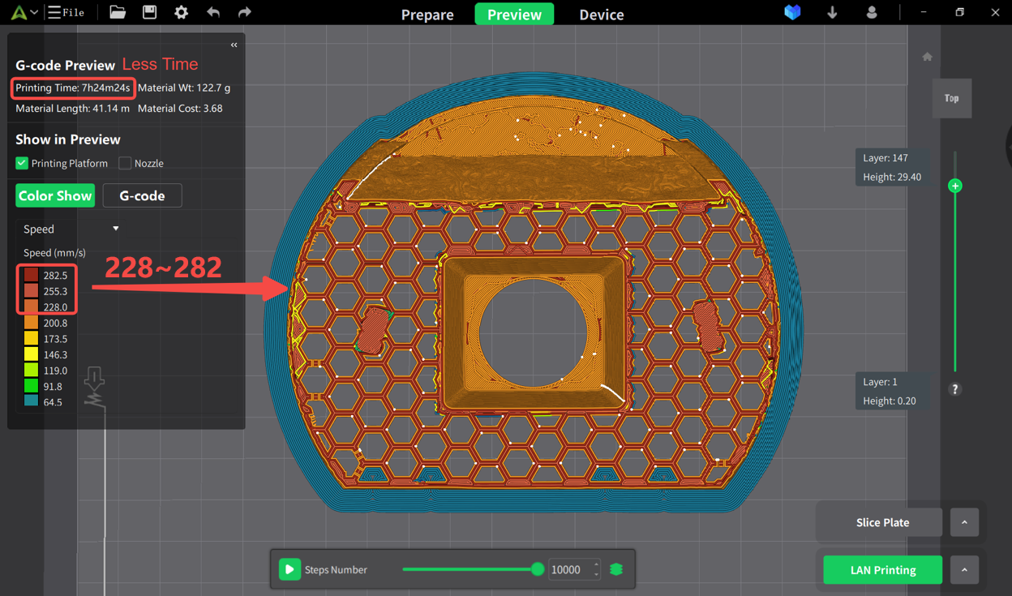Expand options next to LAN Printing
Viewport: 1012px width, 596px height.
coord(964,570)
